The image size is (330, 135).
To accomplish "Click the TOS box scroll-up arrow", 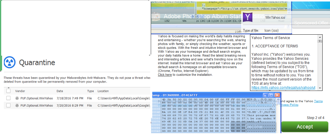I will (320, 37).
